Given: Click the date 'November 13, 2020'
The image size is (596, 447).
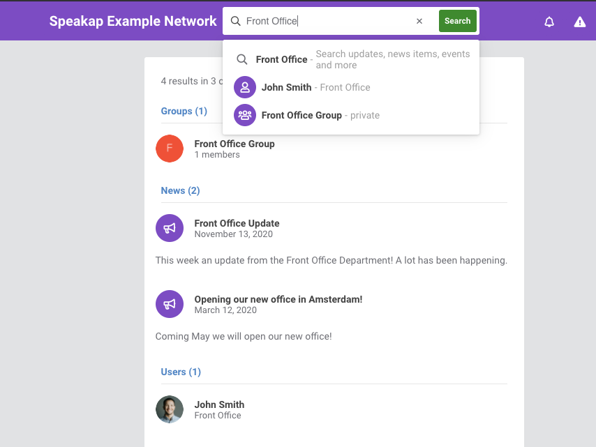Looking at the screenshot, I should [x=233, y=234].
